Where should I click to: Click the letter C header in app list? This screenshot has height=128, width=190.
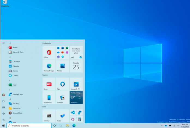tap(10, 57)
